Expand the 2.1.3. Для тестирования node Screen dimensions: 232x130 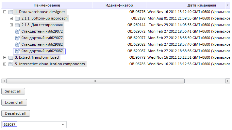point(11,25)
